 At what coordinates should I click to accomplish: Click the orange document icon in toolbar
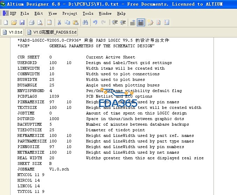click(158, 22)
